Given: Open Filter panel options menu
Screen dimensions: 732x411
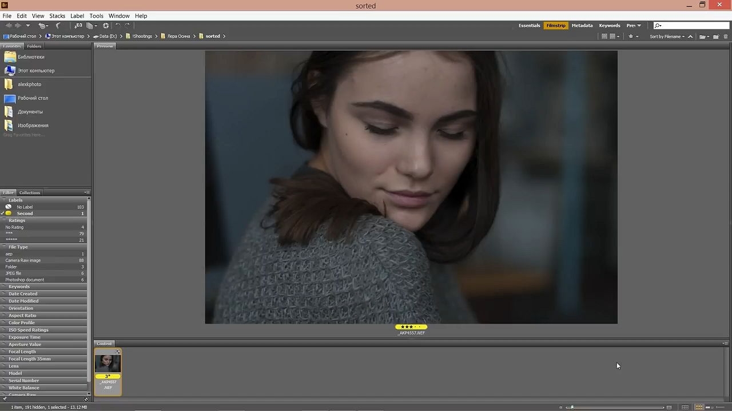Looking at the screenshot, I should click(87, 192).
